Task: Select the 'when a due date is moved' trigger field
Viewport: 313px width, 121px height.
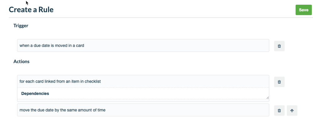Action: coord(143,45)
